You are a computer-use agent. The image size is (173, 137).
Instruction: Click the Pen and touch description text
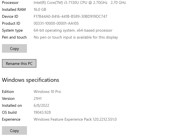pos(76,37)
